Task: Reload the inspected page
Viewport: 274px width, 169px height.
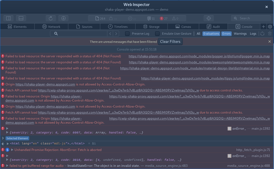Action: click(x=51, y=18)
